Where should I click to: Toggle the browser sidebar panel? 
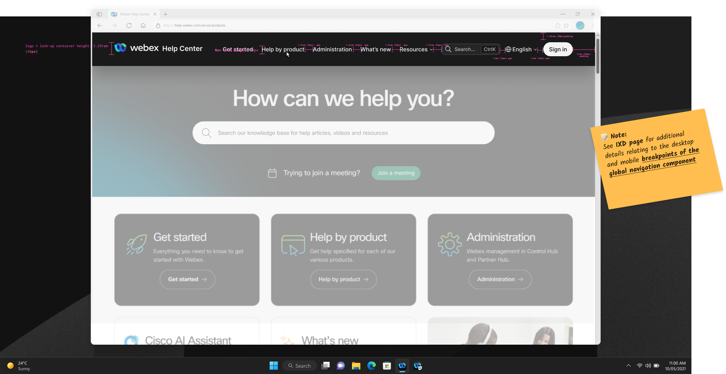(100, 14)
